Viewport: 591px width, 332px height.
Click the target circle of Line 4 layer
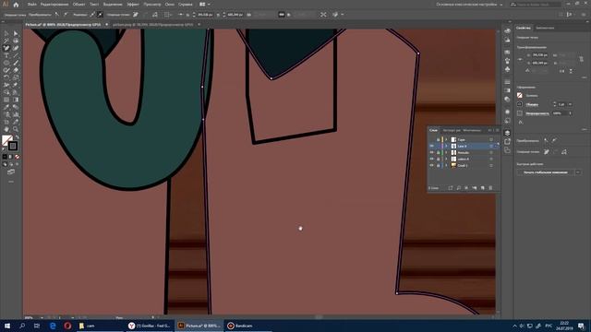(491, 146)
